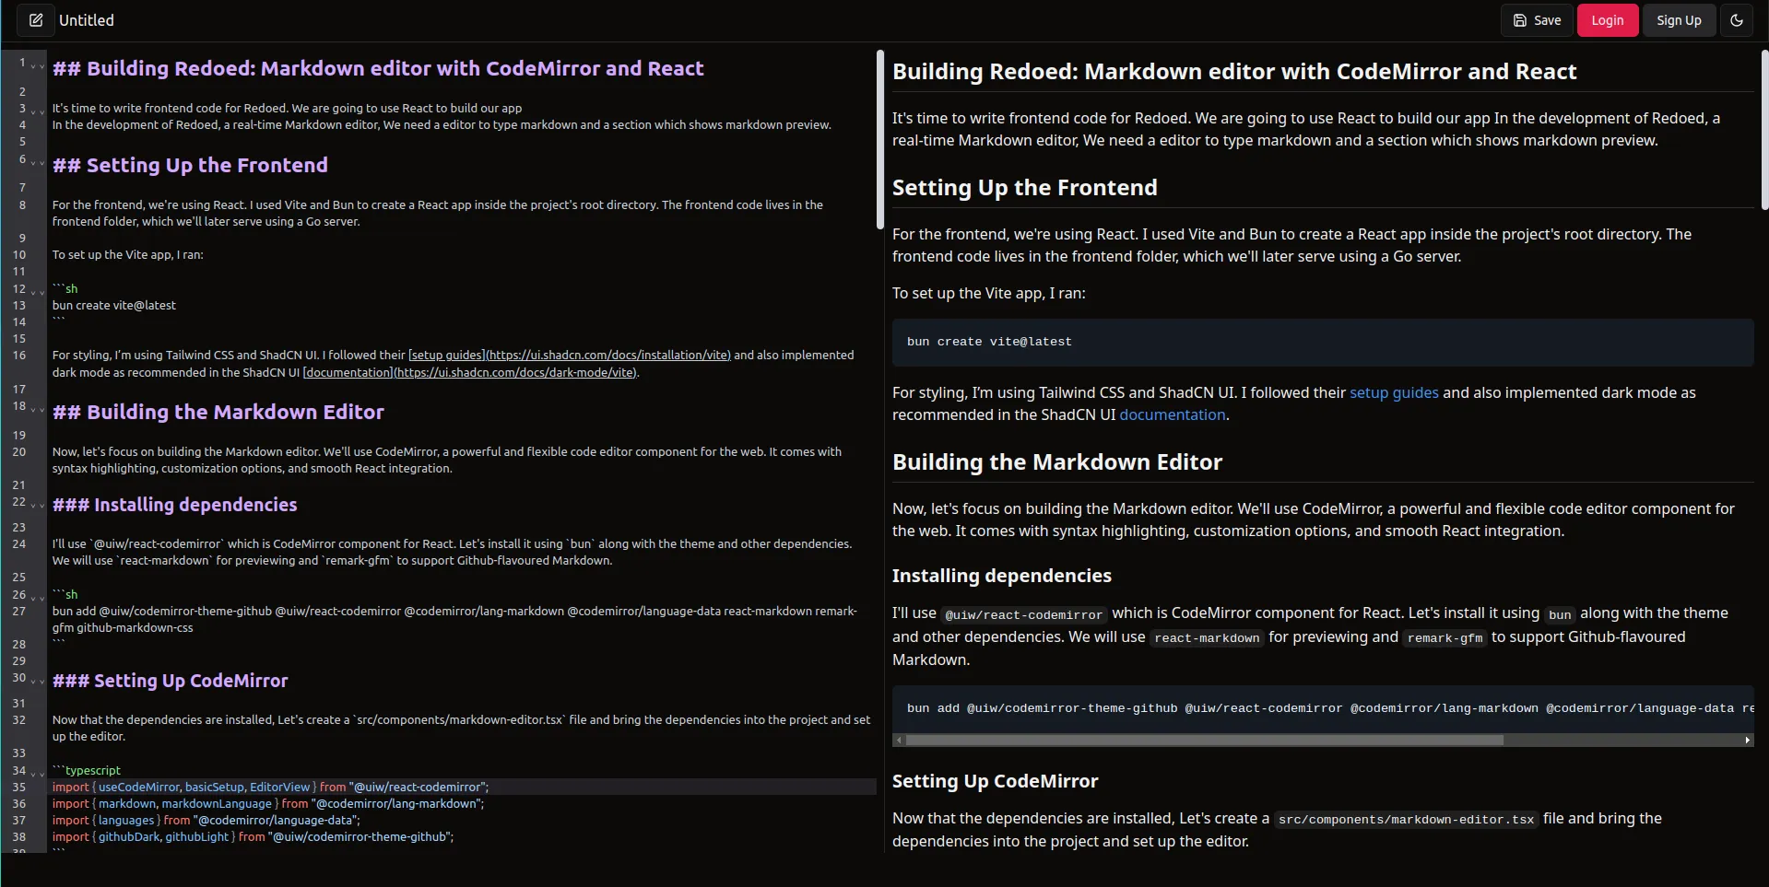The image size is (1769, 887).
Task: Click the githubDark import line in the editor
Action: 253,836
